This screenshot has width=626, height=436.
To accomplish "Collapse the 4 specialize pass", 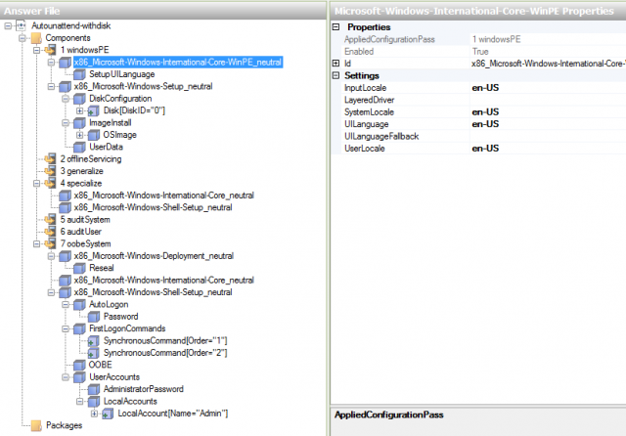I will tap(37, 184).
